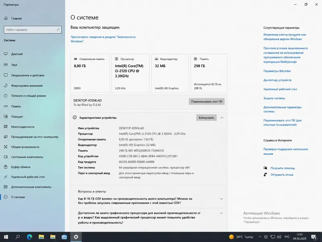This screenshot has height=242, width=322.
Task: Open the notification center icon
Action: click(x=314, y=237)
